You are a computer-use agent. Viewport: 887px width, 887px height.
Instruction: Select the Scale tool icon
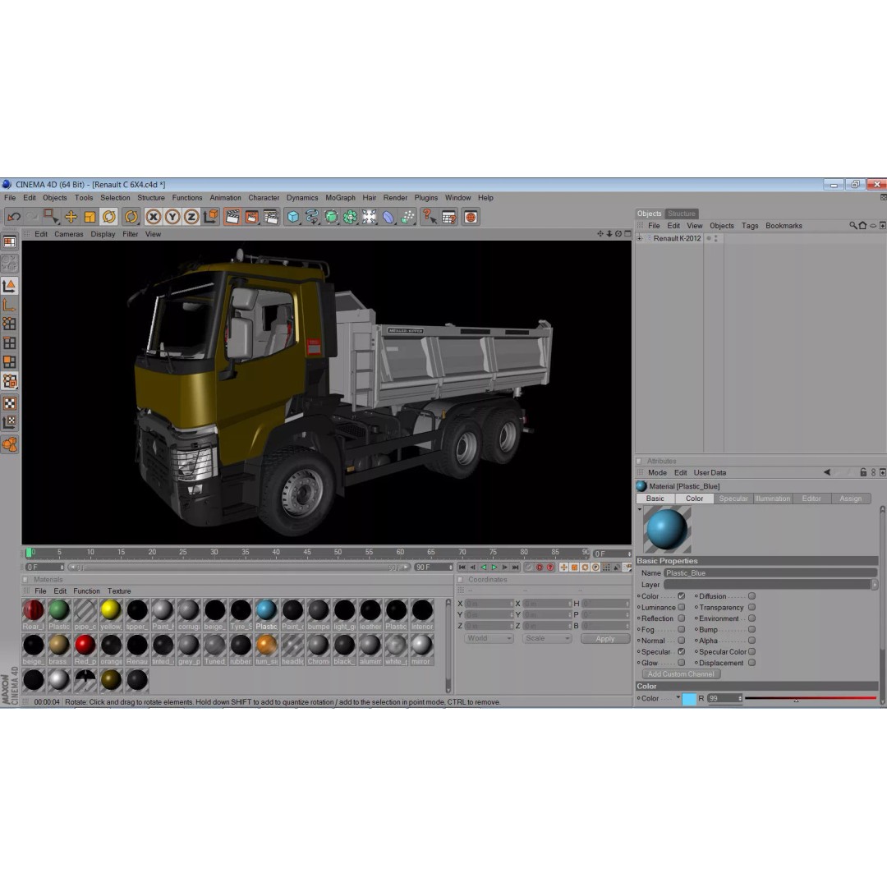pyautogui.click(x=90, y=217)
